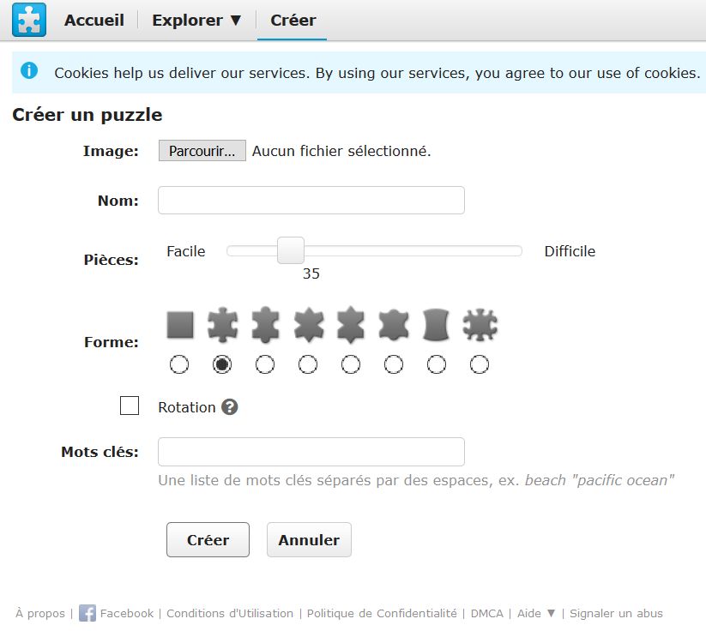Click the cookie notice info icon
The width and height of the screenshot is (706, 631).
coord(29,70)
